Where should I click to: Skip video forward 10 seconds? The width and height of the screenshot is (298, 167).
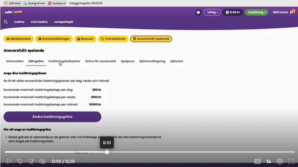[x=31, y=161]
